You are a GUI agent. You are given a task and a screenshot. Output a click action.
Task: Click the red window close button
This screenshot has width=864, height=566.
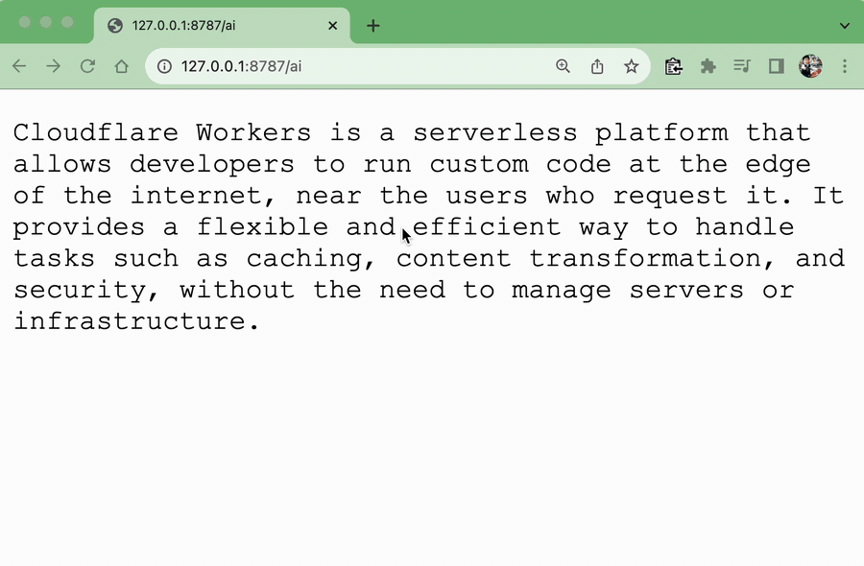point(24,22)
